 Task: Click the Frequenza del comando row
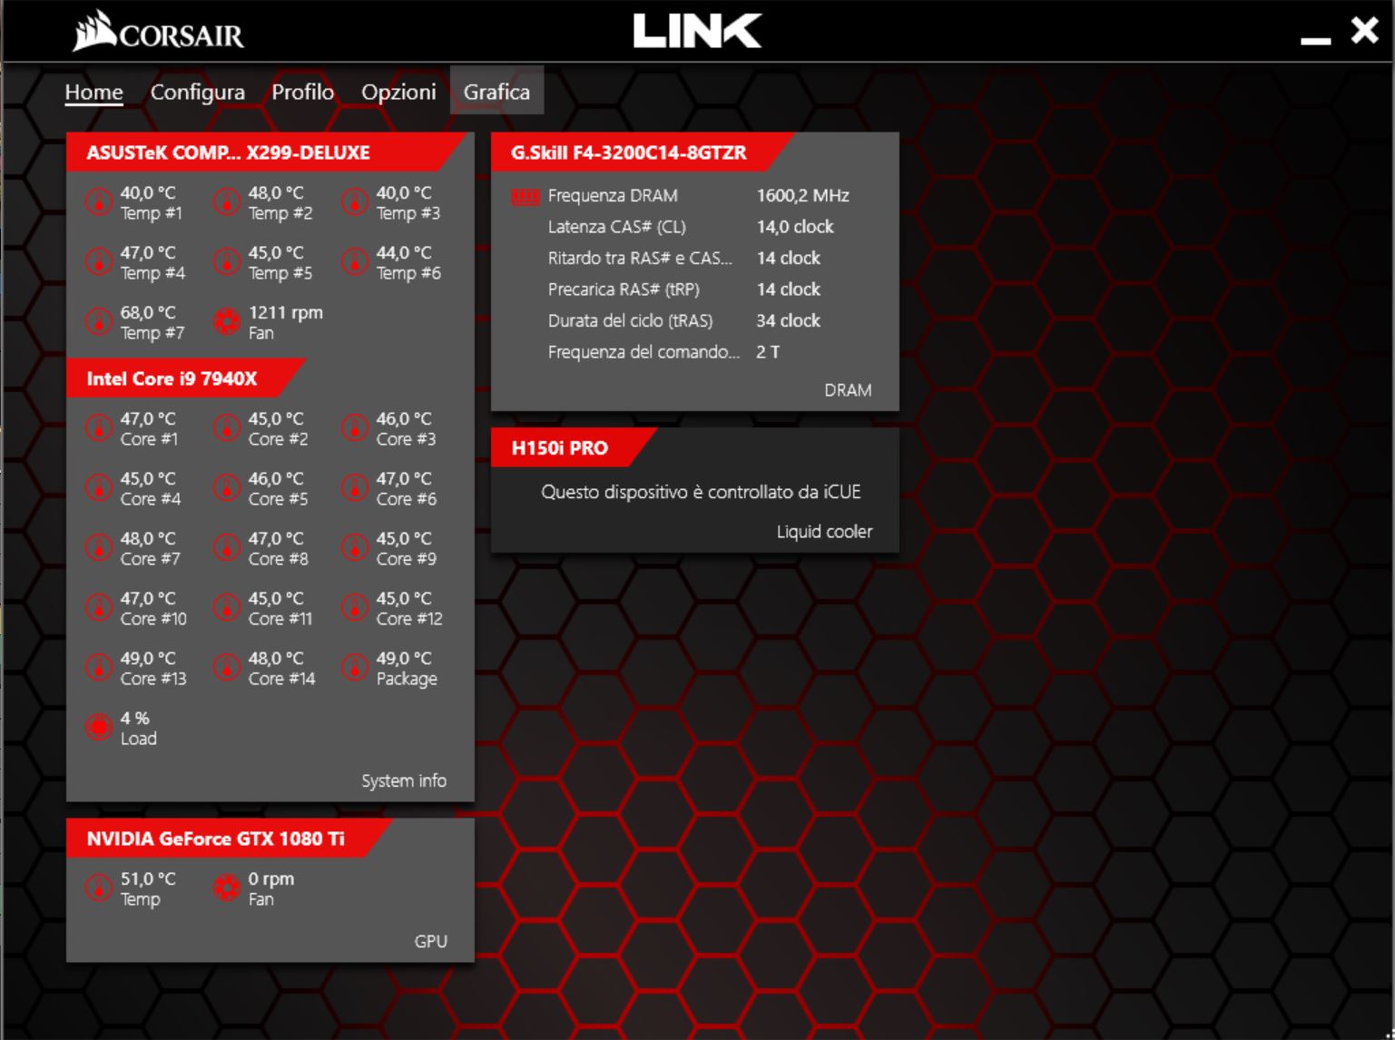point(663,352)
